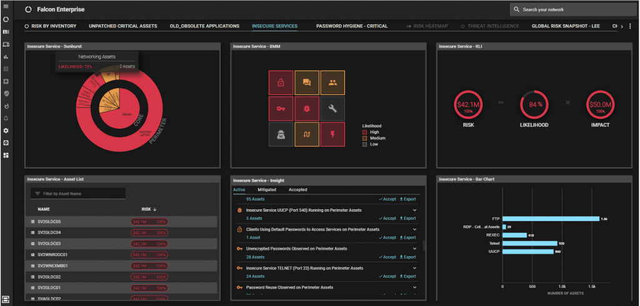Screen dimensions: 640x306
Task: Click the Low likelihood legend swatch
Action: tap(364, 144)
